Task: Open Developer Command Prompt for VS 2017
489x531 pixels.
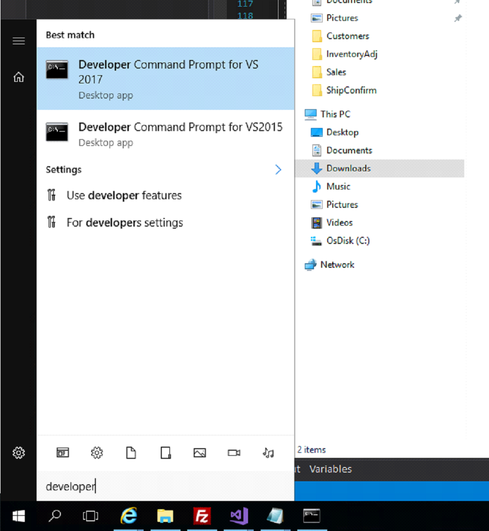Action: (165, 79)
